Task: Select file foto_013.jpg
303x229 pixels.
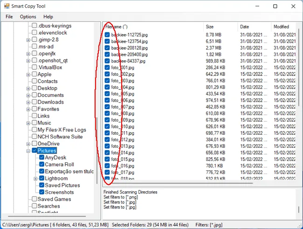Action: [123, 146]
